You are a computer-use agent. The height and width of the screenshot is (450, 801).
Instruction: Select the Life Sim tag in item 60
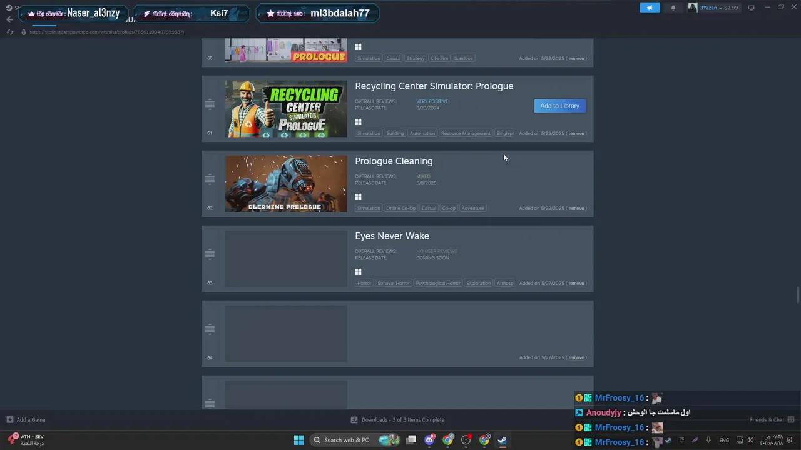tap(439, 58)
